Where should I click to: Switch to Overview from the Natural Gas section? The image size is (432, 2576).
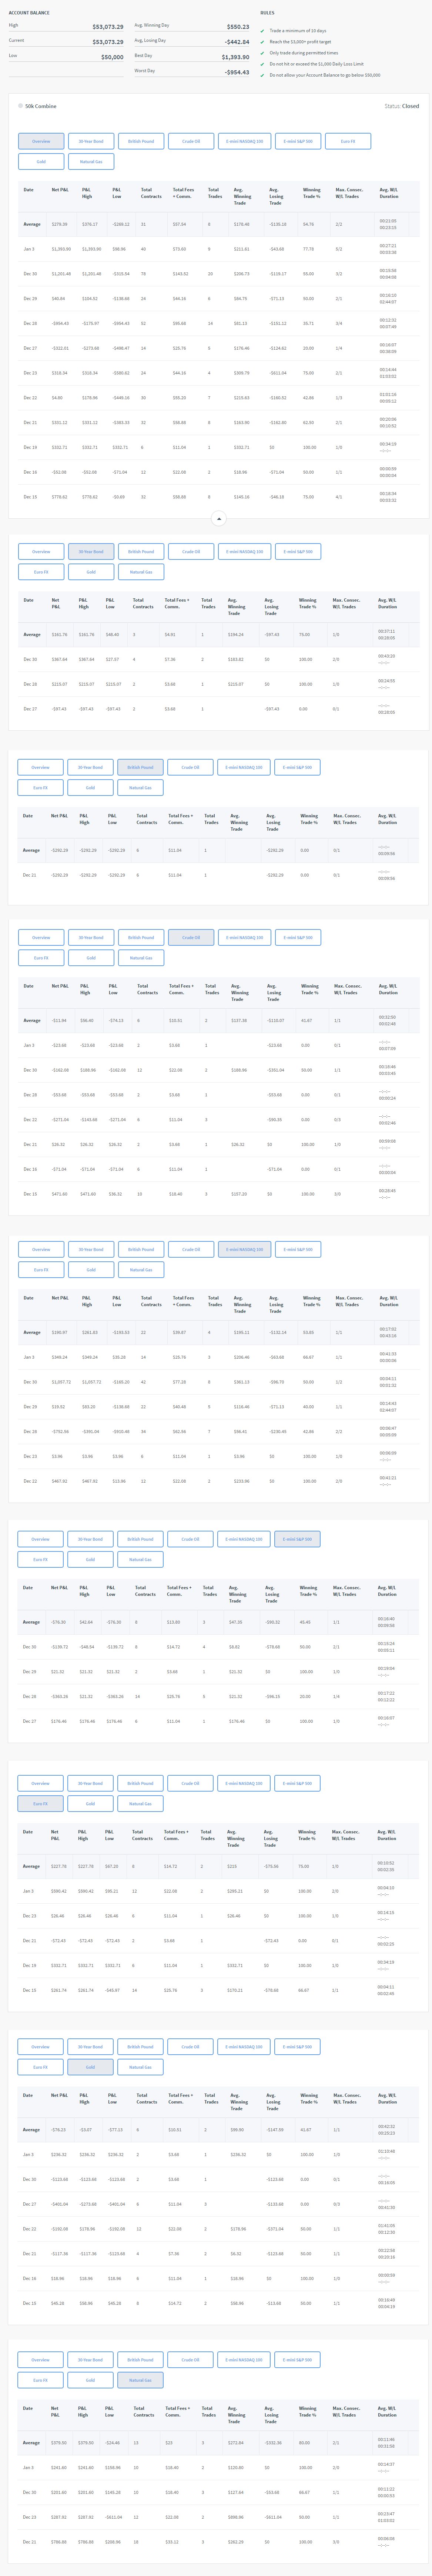pyautogui.click(x=40, y=2359)
